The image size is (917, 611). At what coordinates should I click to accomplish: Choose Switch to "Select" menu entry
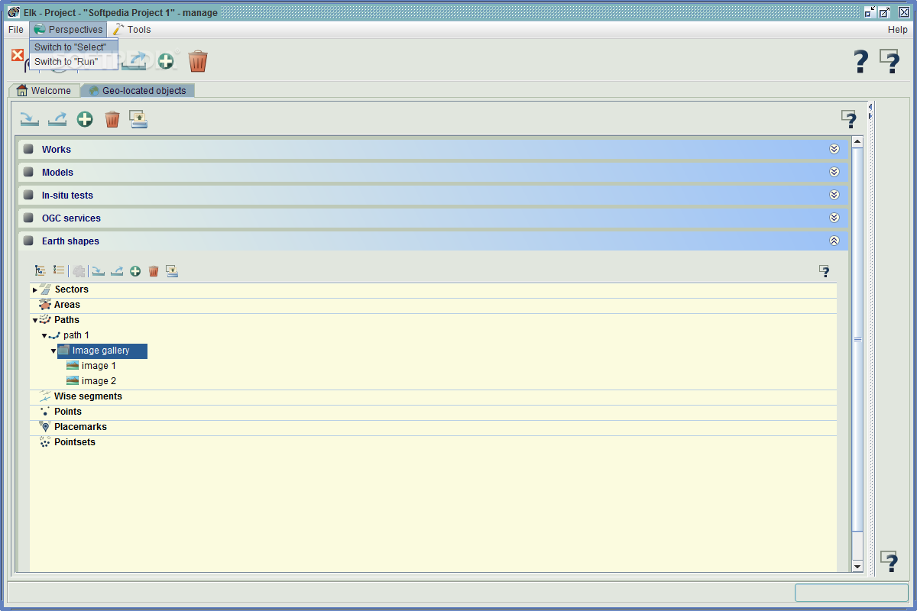(73, 47)
